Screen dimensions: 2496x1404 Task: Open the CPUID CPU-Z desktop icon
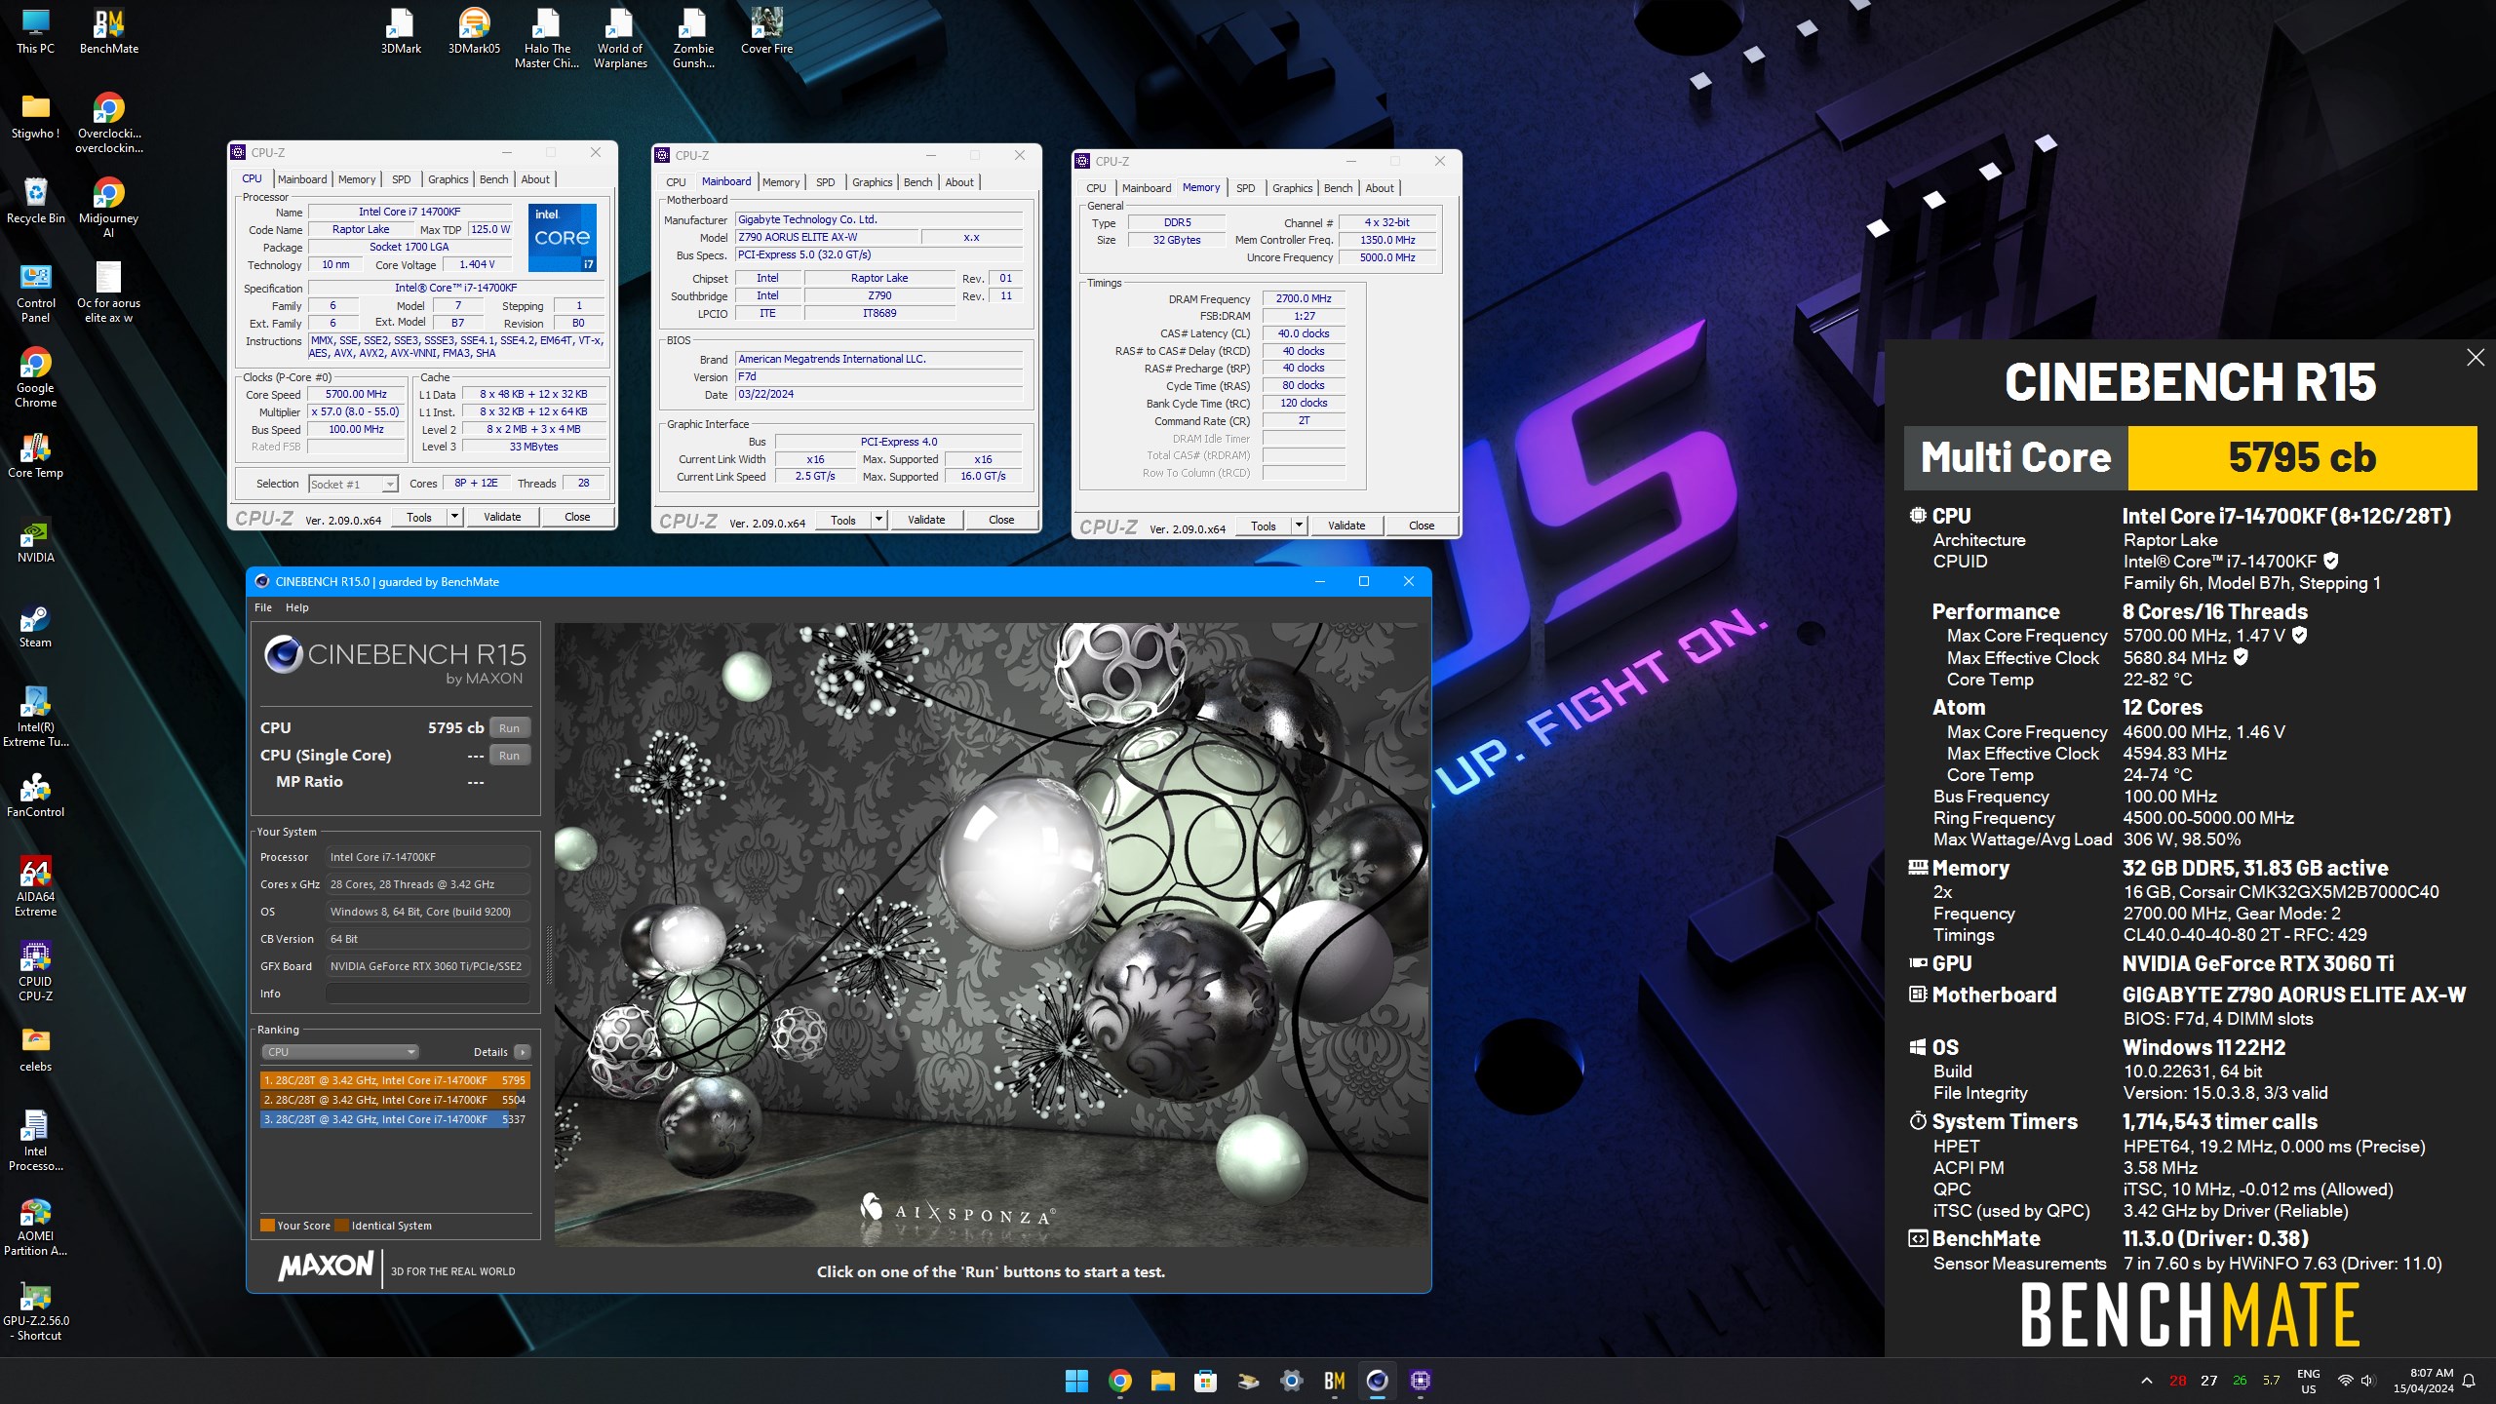tap(35, 972)
